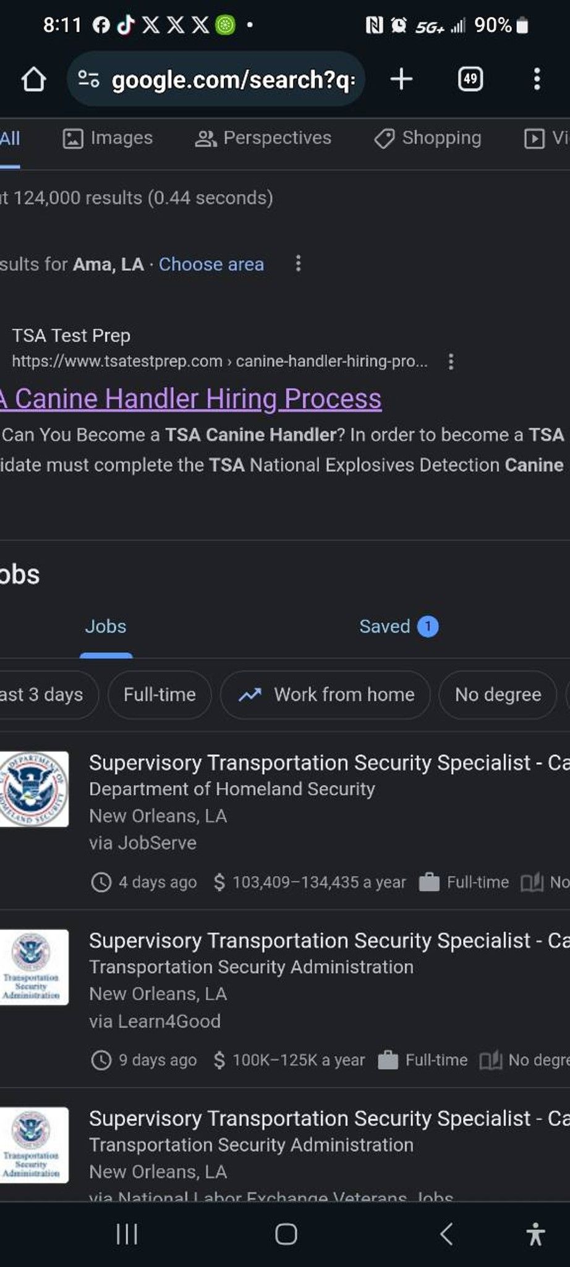The width and height of the screenshot is (570, 1267).
Task: Switch to the Perspectives search tab
Action: [263, 138]
